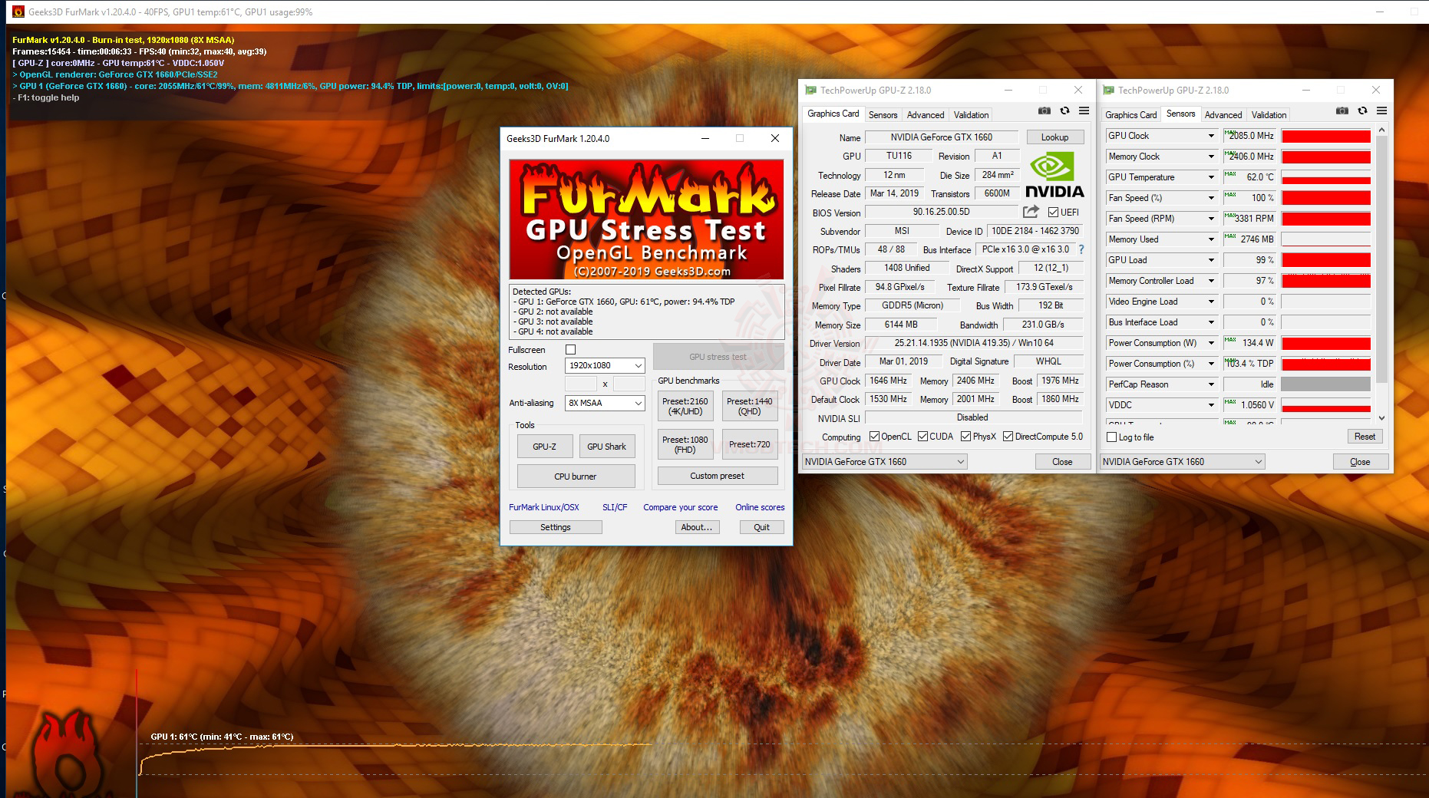
Task: Open Advanced tab in Sensors GPU-Z window
Action: [1223, 115]
